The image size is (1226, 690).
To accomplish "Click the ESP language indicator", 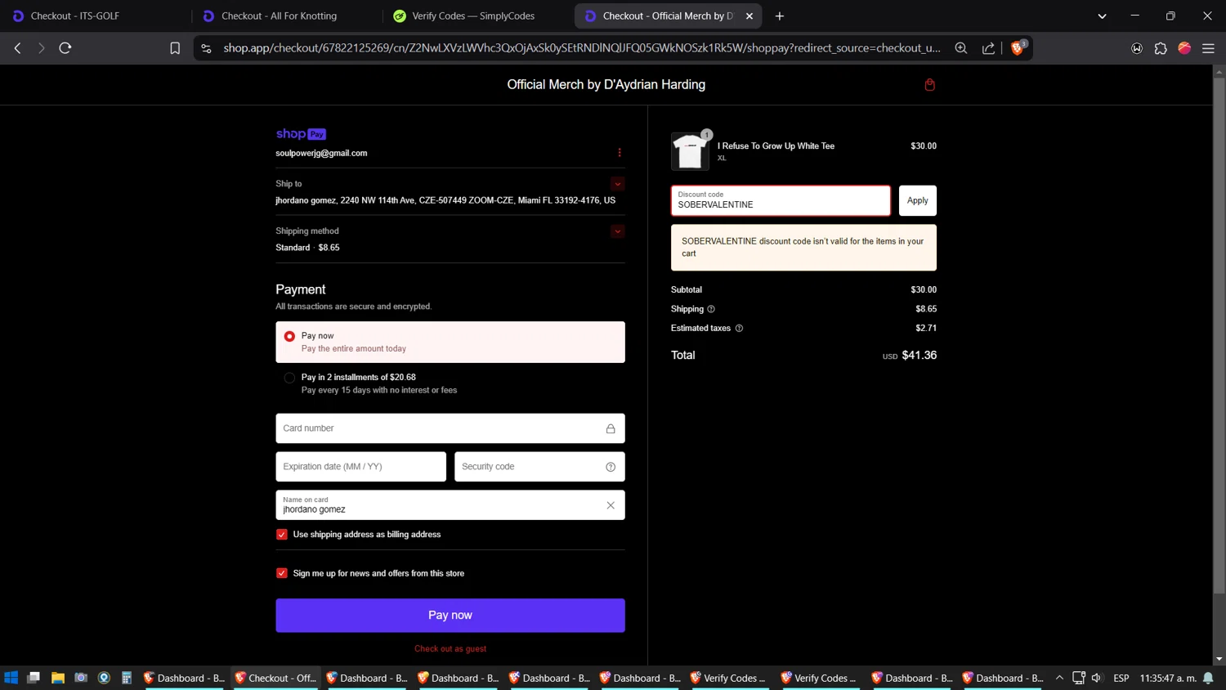I will point(1121,678).
